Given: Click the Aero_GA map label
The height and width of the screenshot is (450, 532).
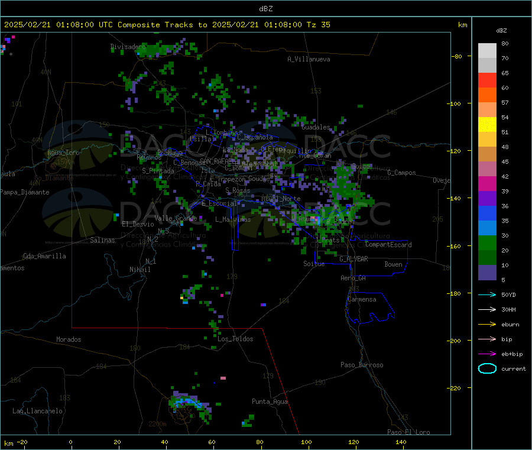Looking at the screenshot, I should coord(353,278).
